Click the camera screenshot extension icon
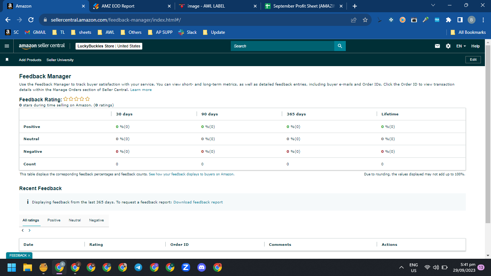 414,20
